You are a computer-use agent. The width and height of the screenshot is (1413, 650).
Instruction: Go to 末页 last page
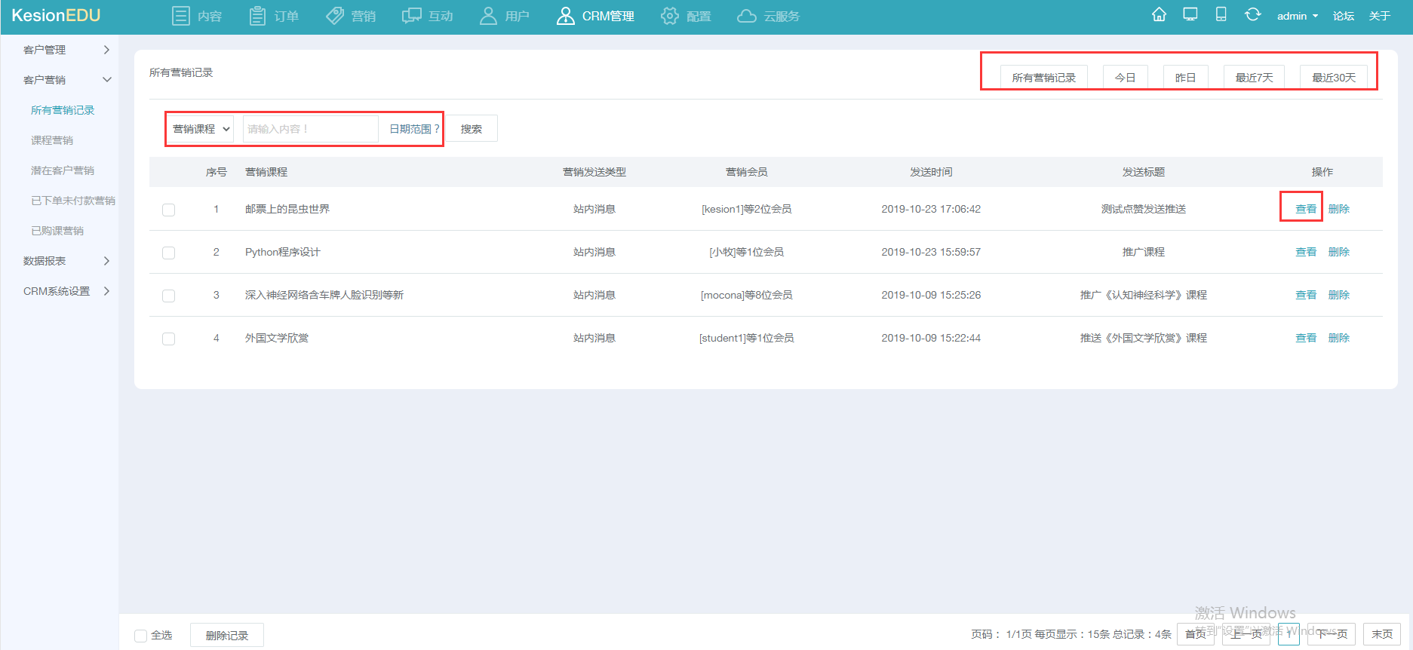point(1382,634)
